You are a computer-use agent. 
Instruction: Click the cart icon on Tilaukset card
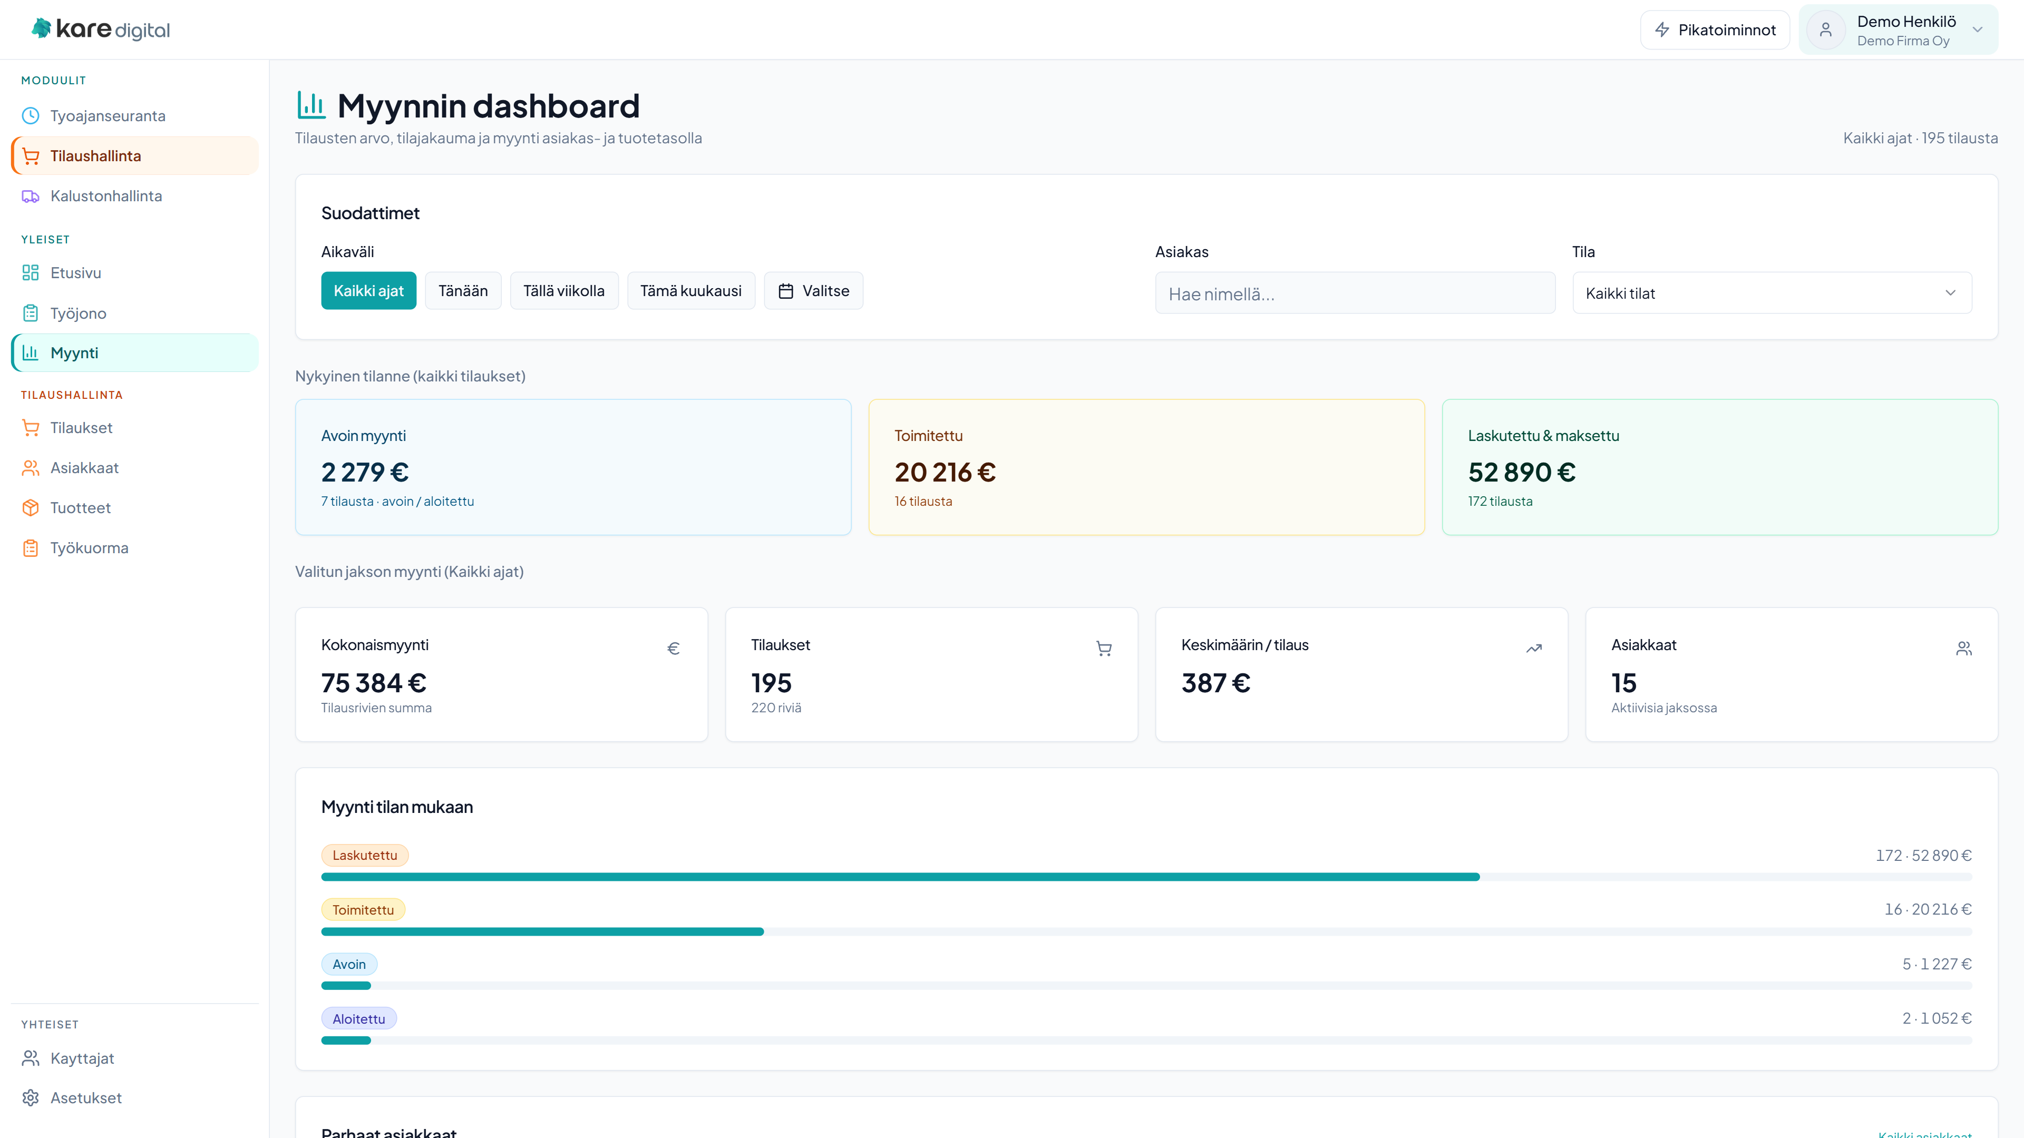(1104, 649)
